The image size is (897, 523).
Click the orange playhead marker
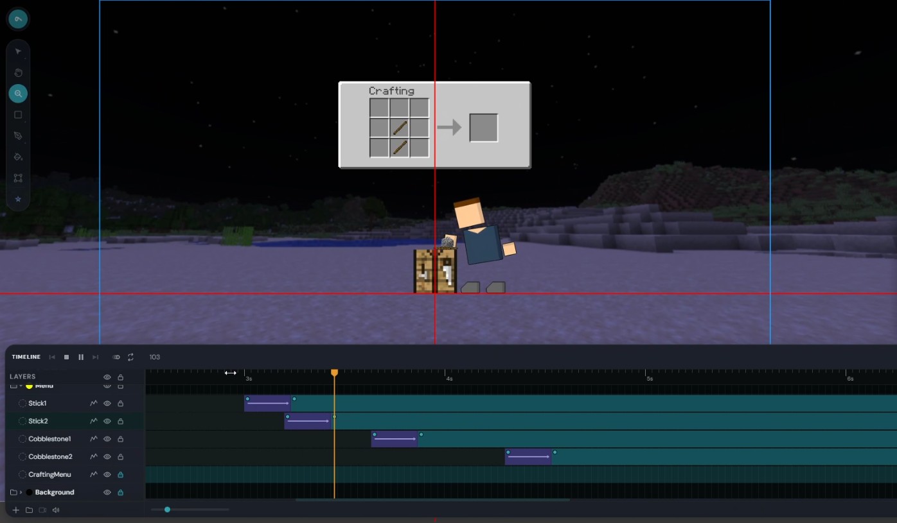click(x=334, y=372)
